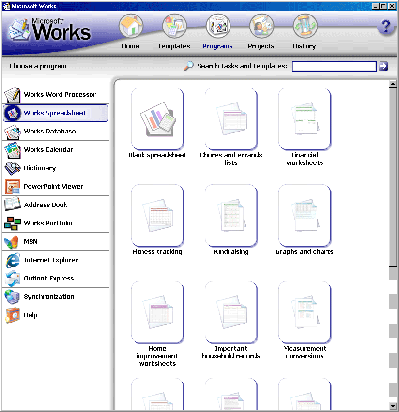399x412 pixels.
Task: Open the Fitness tracking thumbnail
Action: (x=157, y=216)
